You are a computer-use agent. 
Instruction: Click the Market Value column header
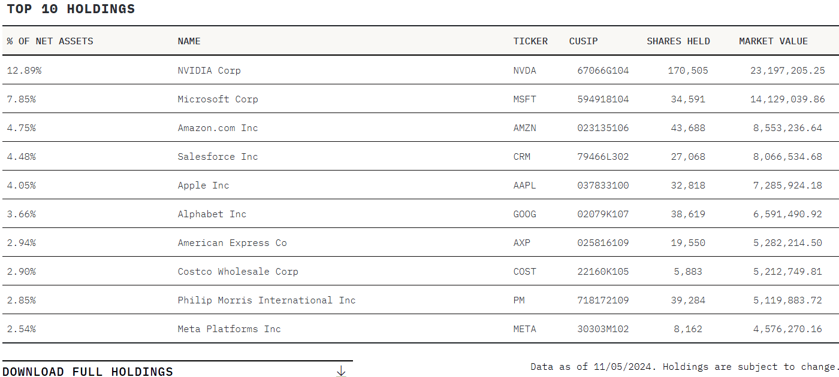[773, 41]
